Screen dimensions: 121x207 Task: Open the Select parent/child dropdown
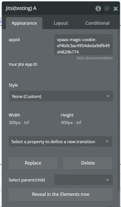tap(83, 180)
